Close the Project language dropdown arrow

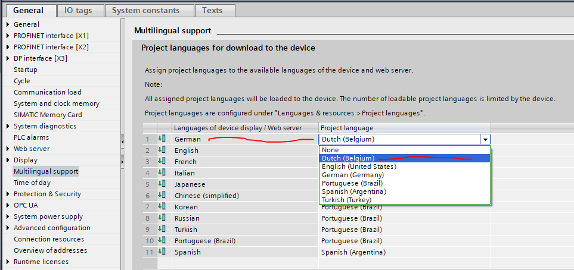(486, 140)
